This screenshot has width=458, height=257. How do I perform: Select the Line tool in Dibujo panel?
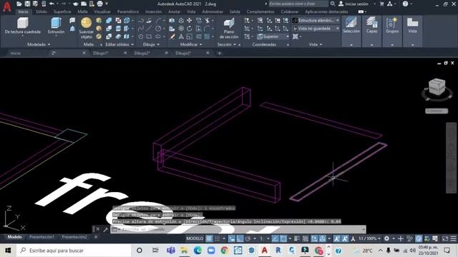tap(149, 29)
